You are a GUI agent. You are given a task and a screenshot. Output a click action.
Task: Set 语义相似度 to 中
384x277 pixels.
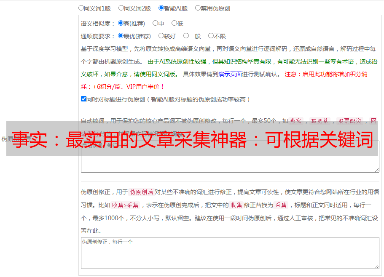(155, 23)
